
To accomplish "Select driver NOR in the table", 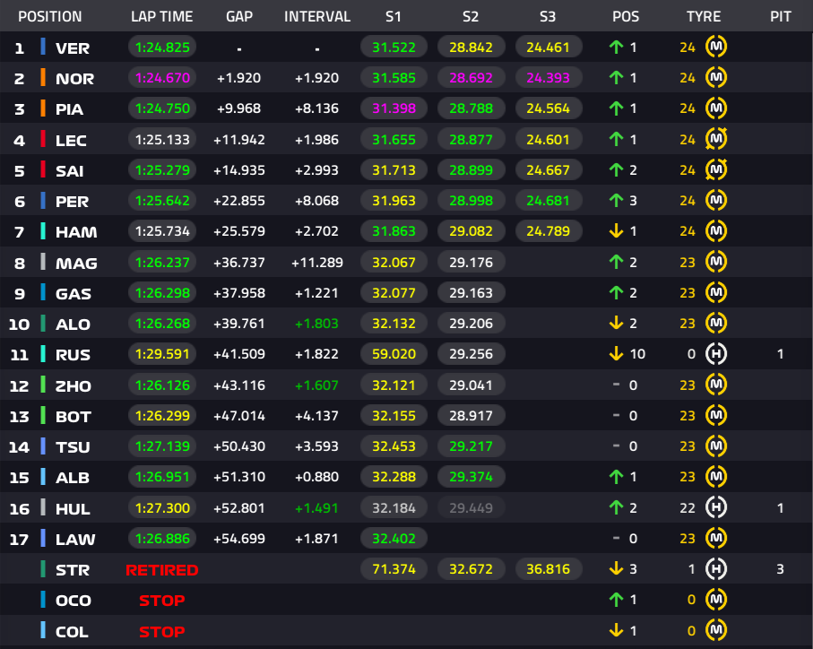I will tap(74, 79).
